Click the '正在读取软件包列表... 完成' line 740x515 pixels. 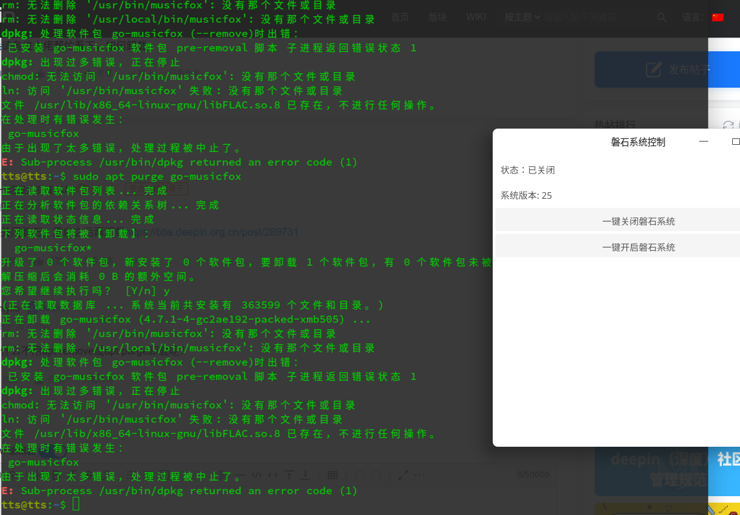(84, 191)
